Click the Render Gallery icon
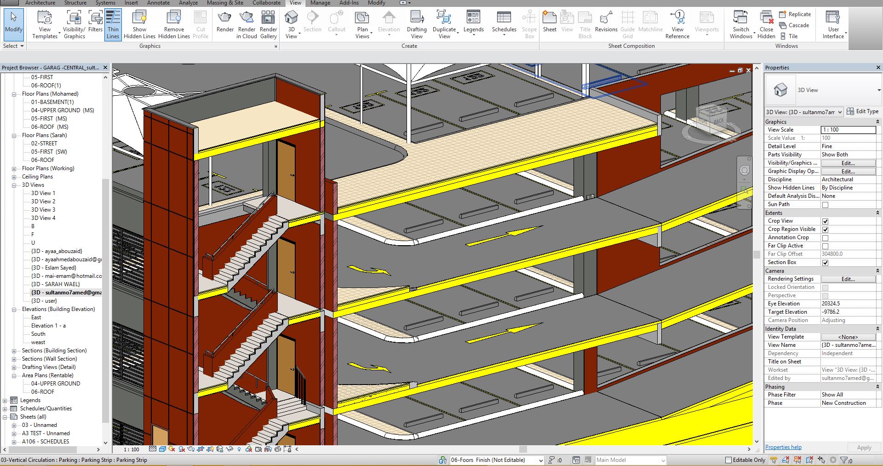Screen dimensions: 883x466 [x=268, y=24]
